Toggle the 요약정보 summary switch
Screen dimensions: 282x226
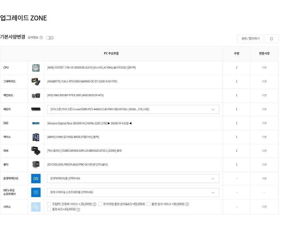click(50, 38)
